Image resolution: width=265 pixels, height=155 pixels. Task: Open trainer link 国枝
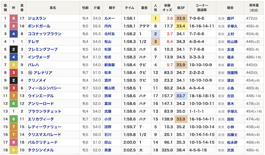pos(231,119)
